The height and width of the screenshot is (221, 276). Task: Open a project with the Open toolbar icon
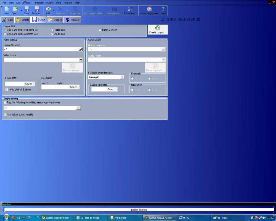pyautogui.click(x=15, y=10)
